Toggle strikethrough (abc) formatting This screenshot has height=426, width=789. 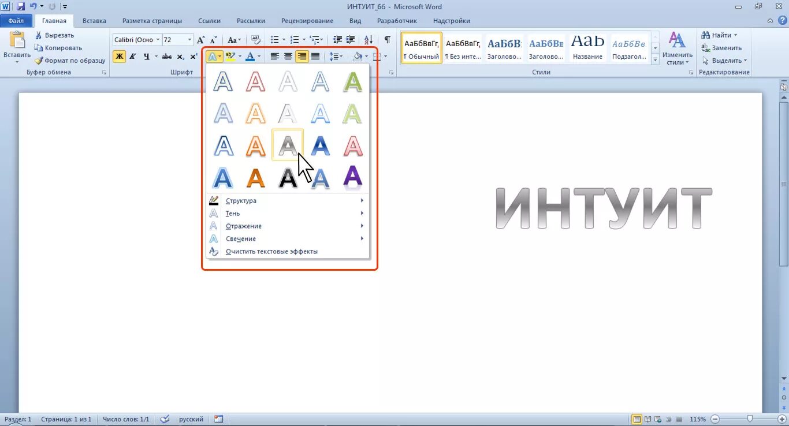pos(167,57)
